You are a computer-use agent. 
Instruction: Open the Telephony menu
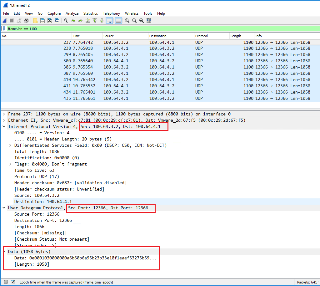[111, 13]
